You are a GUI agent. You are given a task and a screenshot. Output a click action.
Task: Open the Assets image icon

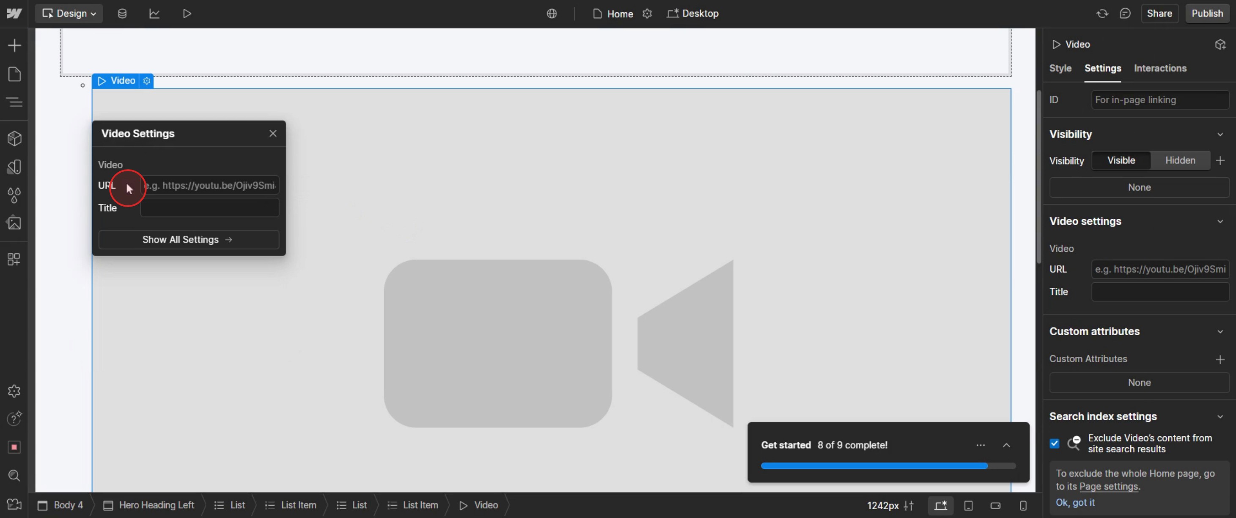pyautogui.click(x=14, y=223)
